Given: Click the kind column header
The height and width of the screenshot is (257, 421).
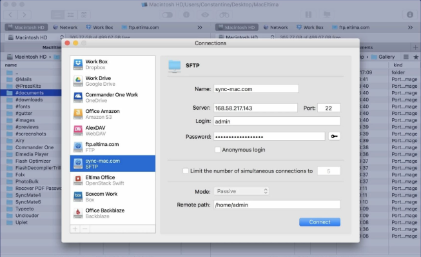Looking at the screenshot, I should coord(398,65).
